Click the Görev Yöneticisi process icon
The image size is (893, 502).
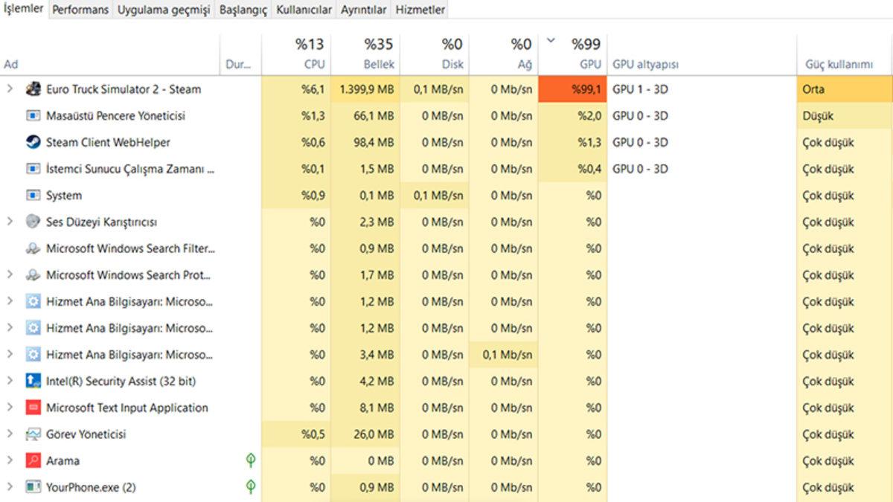[x=33, y=434]
